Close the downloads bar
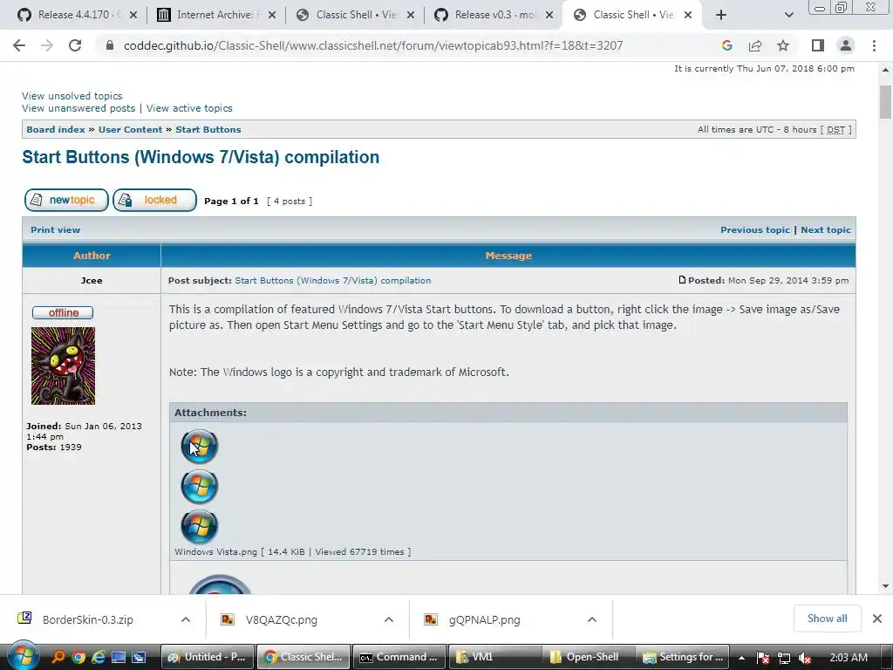This screenshot has height=670, width=893. [x=877, y=619]
